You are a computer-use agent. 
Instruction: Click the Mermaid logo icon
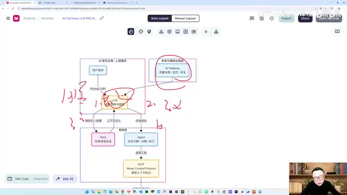coord(16,18)
